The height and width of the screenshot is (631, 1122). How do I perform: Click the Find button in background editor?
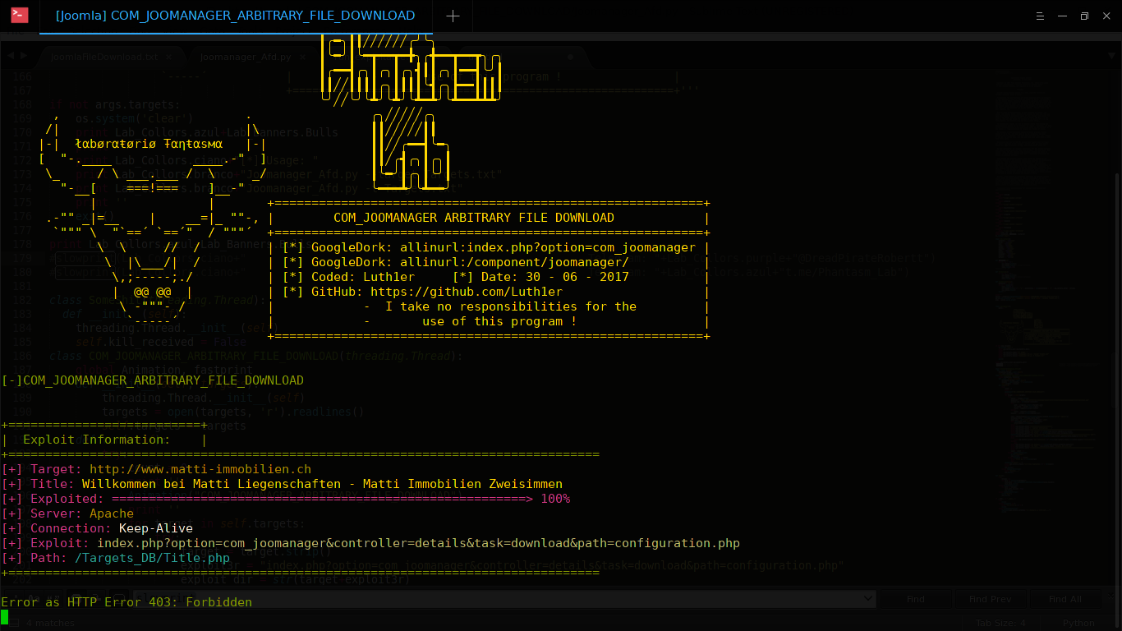pos(916,600)
